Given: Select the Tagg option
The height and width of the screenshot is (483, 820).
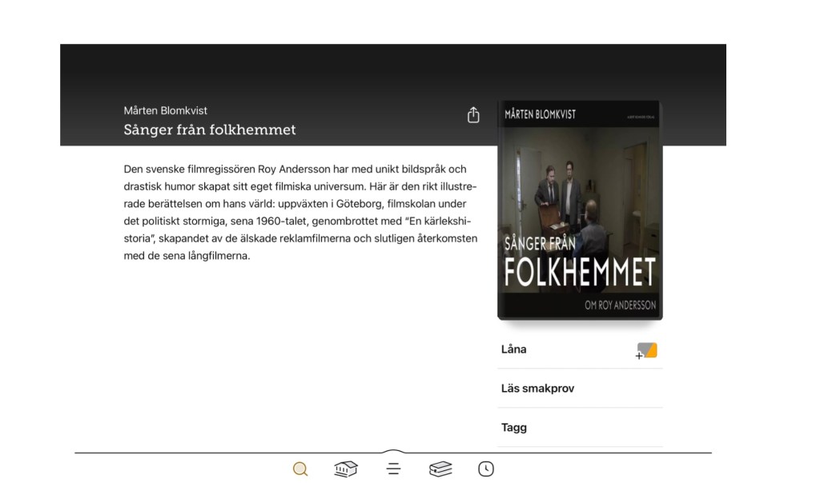Looking at the screenshot, I should point(580,428).
